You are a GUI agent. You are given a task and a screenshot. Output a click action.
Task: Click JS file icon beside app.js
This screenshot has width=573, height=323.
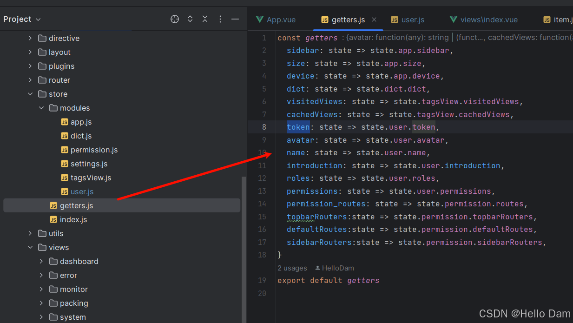pos(65,122)
